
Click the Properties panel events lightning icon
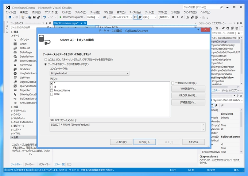(216, 105)
